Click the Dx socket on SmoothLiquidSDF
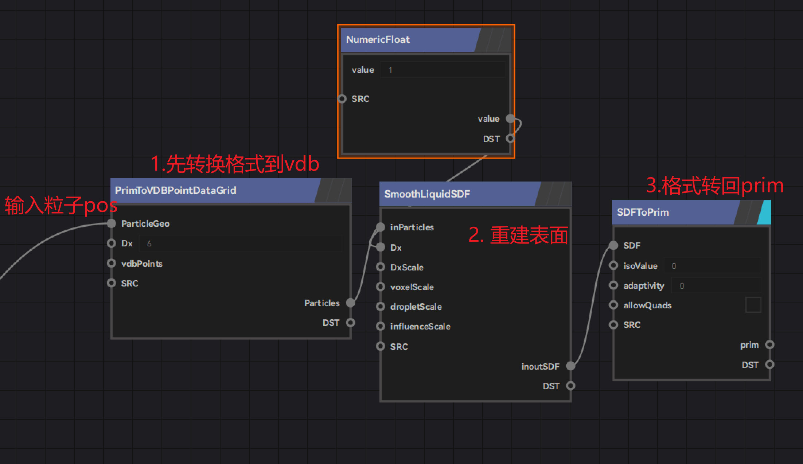Screen dimensions: 803x464 381,247
